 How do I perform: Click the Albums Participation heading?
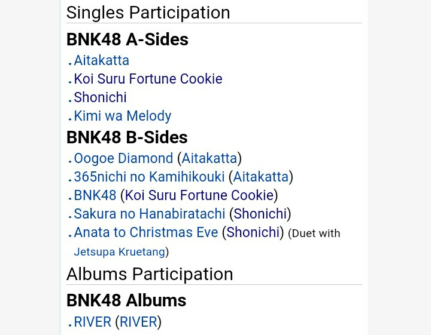click(x=150, y=274)
